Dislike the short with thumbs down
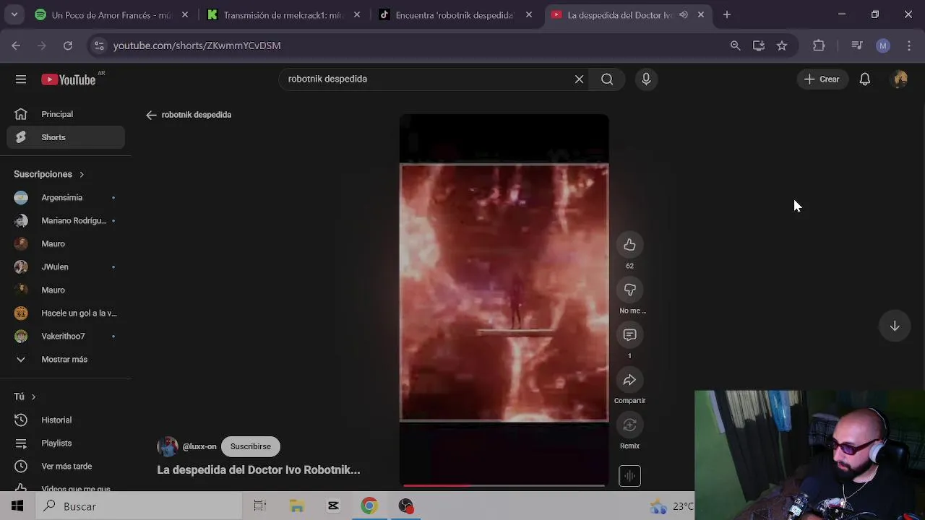This screenshot has height=520, width=925. pyautogui.click(x=629, y=290)
